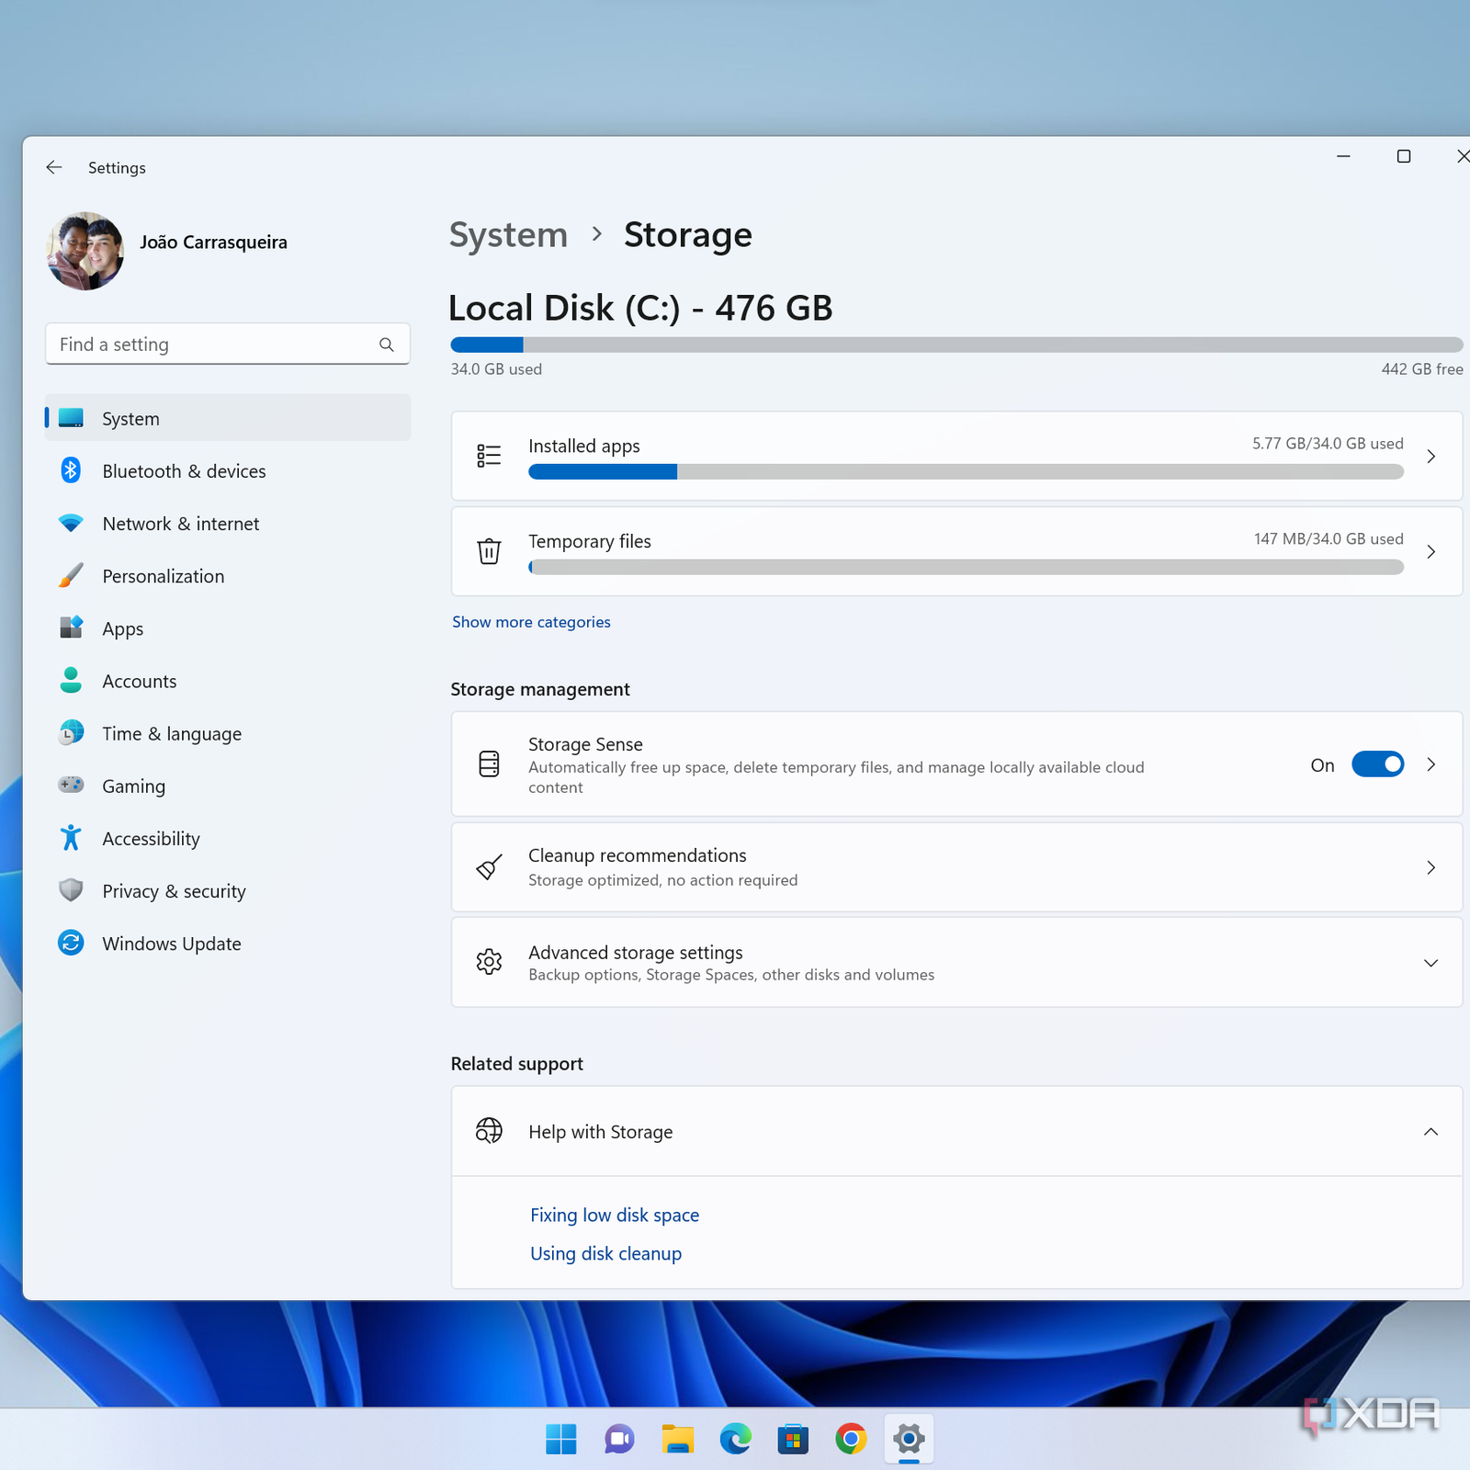Go to Personalization settings
The image size is (1470, 1470).
coord(163,576)
